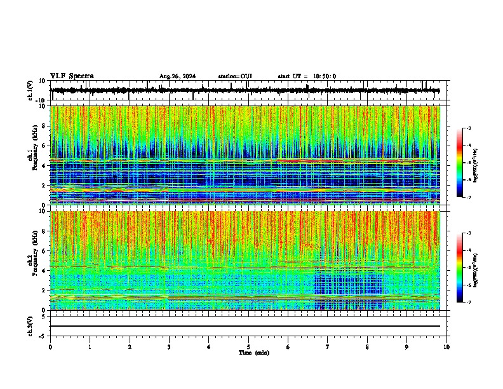Click the "VLF Spectra" plot title

(72, 76)
